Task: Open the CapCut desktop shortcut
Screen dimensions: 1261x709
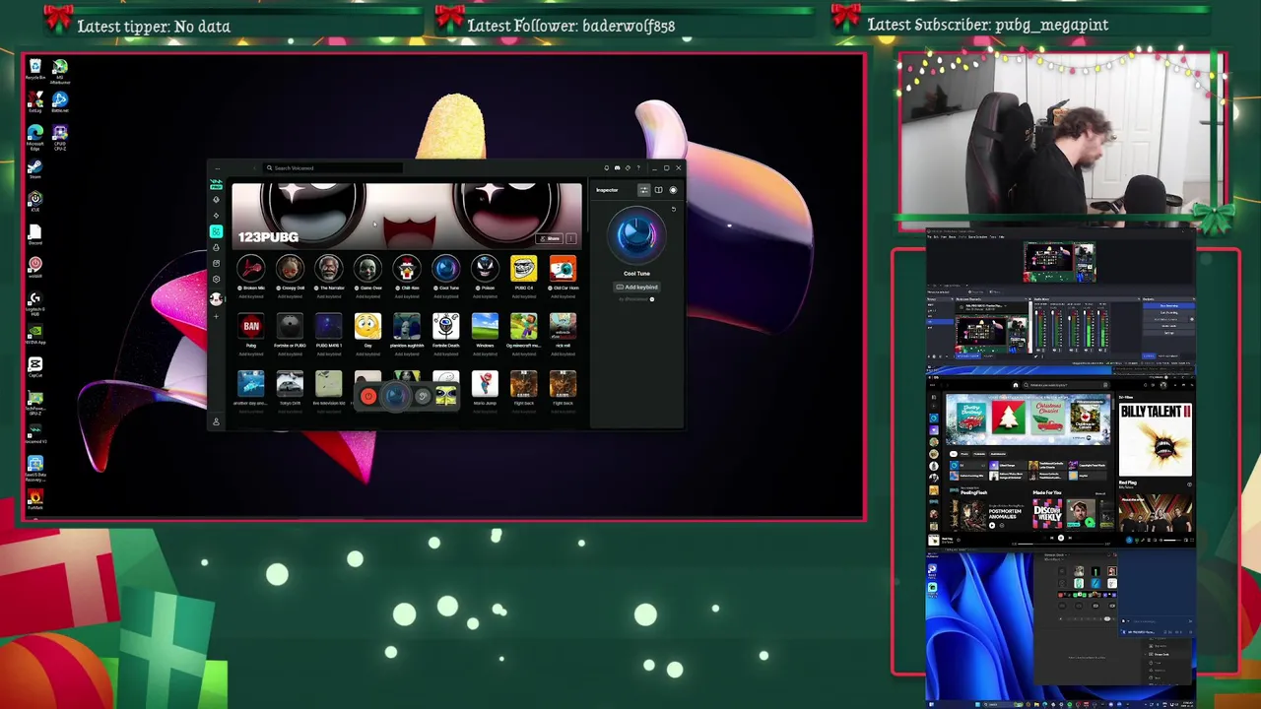Action: 35,367
